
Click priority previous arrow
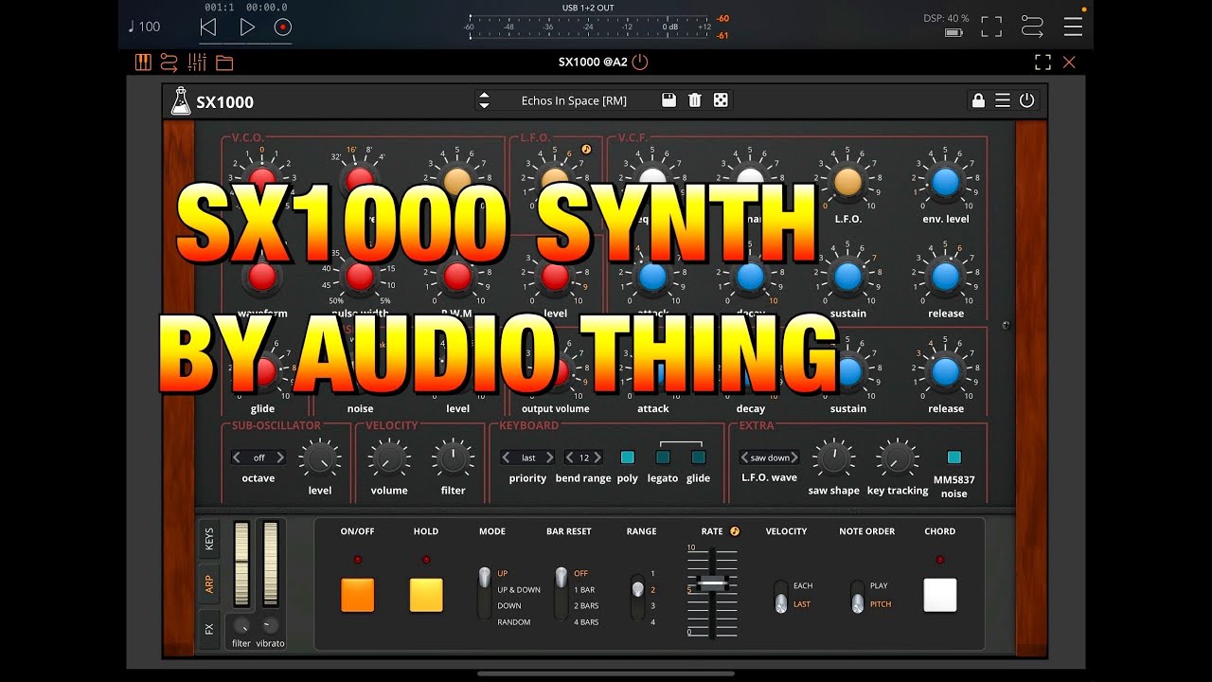coord(507,458)
